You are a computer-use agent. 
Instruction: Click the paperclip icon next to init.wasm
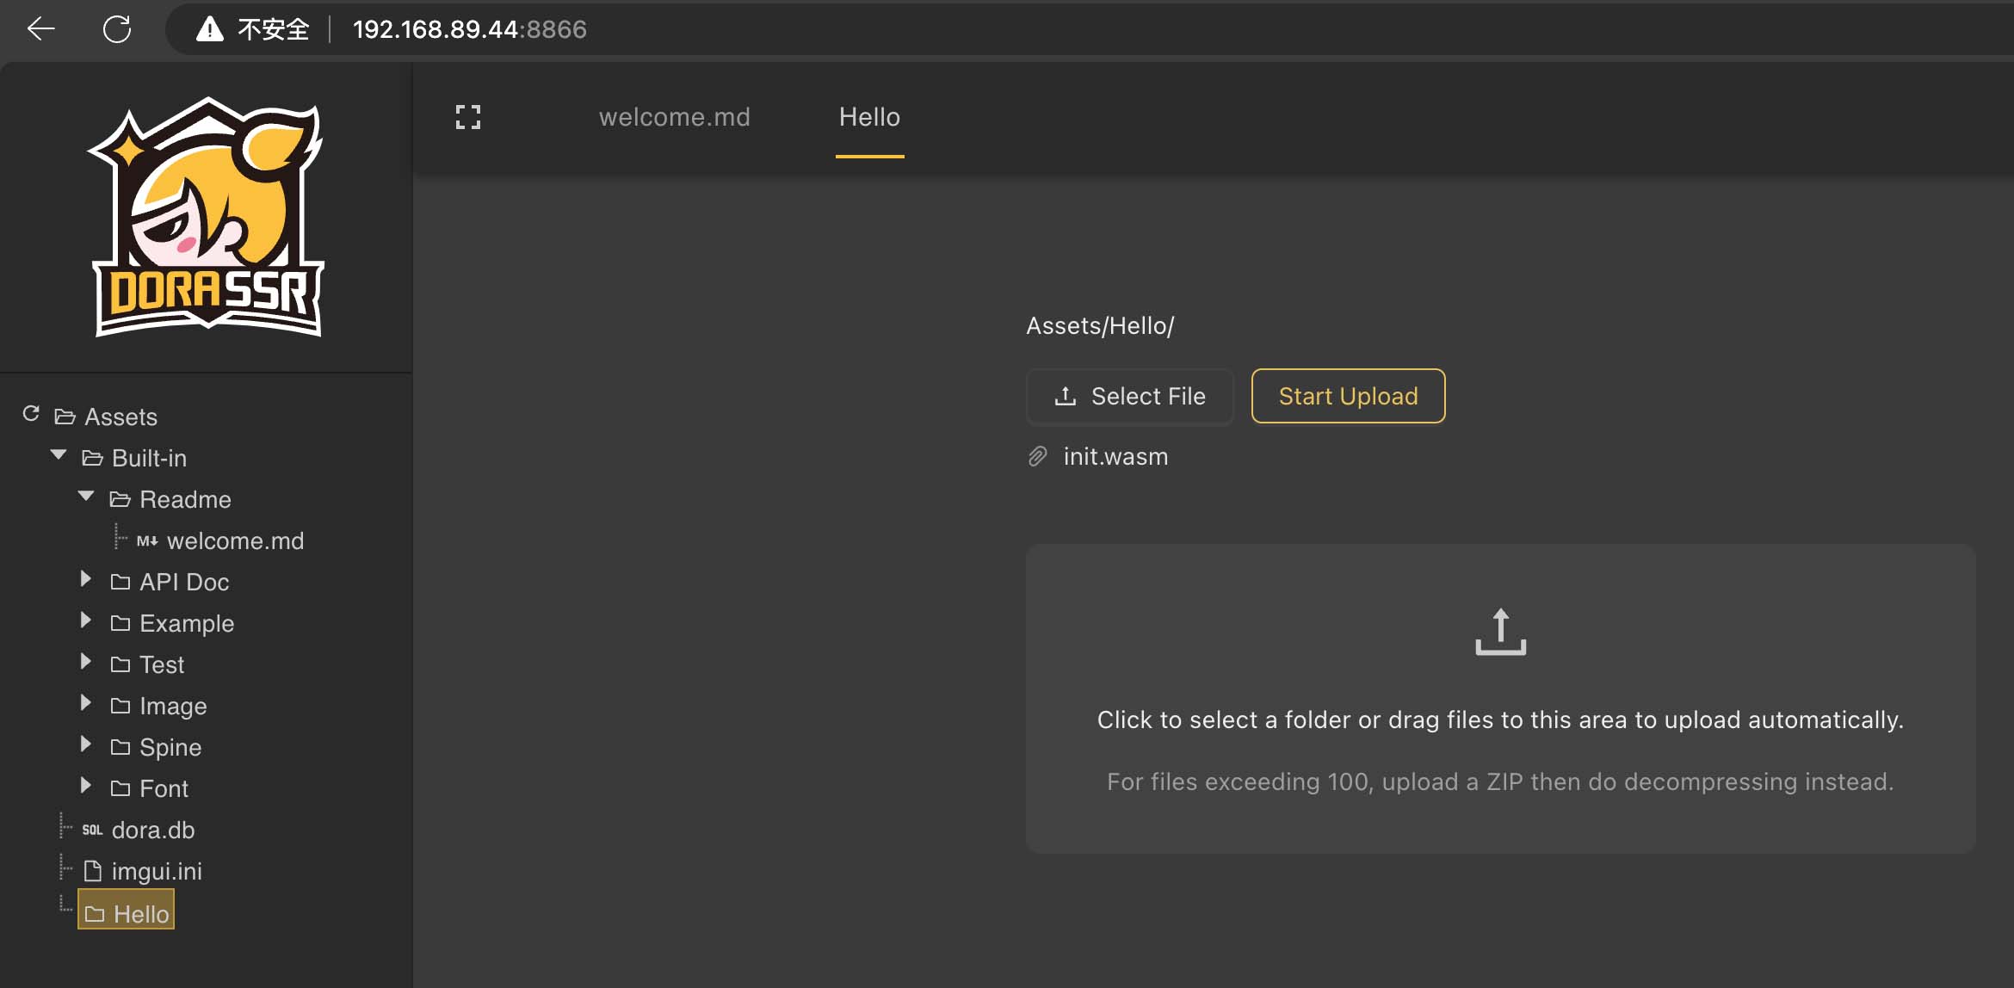click(x=1036, y=456)
